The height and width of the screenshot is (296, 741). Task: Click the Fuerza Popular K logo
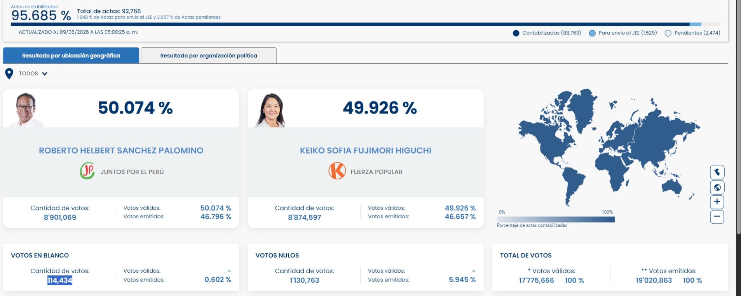337,171
